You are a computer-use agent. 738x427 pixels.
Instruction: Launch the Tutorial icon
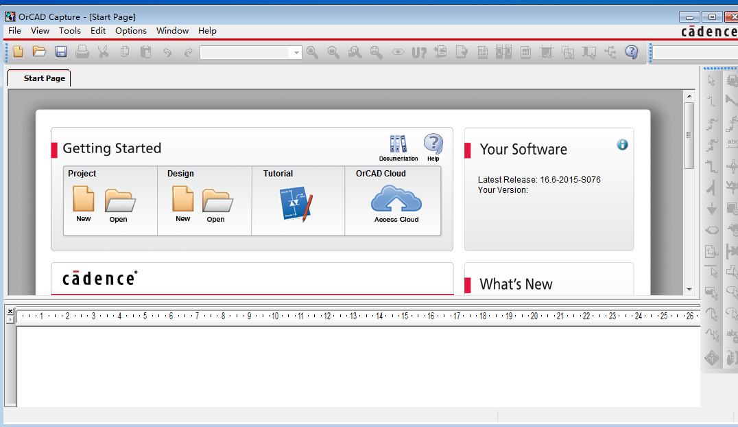tap(296, 204)
